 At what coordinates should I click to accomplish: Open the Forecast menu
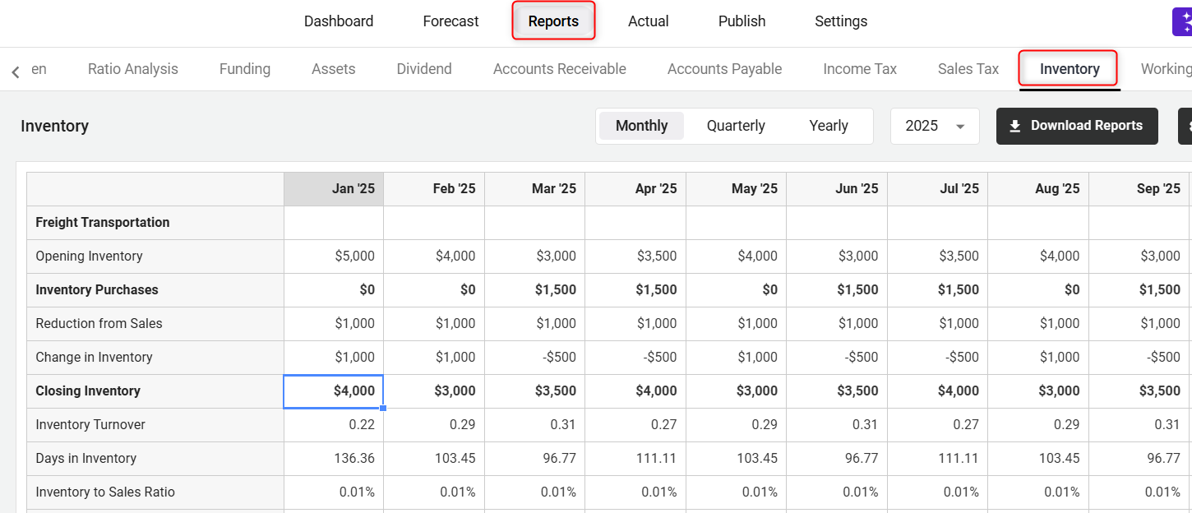click(x=450, y=21)
